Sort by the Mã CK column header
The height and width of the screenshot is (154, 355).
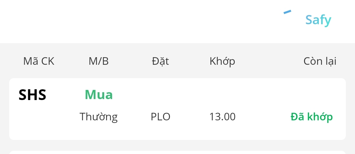39,61
